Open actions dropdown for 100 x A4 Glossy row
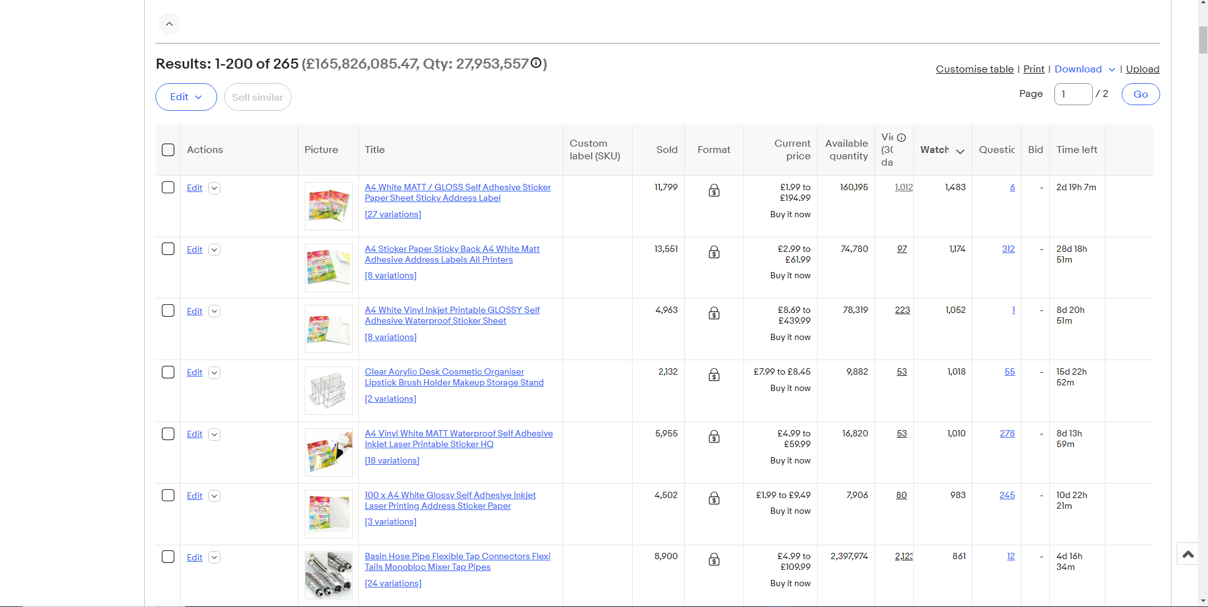 pyautogui.click(x=214, y=496)
